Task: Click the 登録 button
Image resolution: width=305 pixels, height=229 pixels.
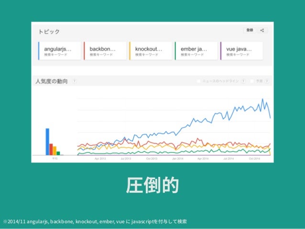Action: point(250,30)
